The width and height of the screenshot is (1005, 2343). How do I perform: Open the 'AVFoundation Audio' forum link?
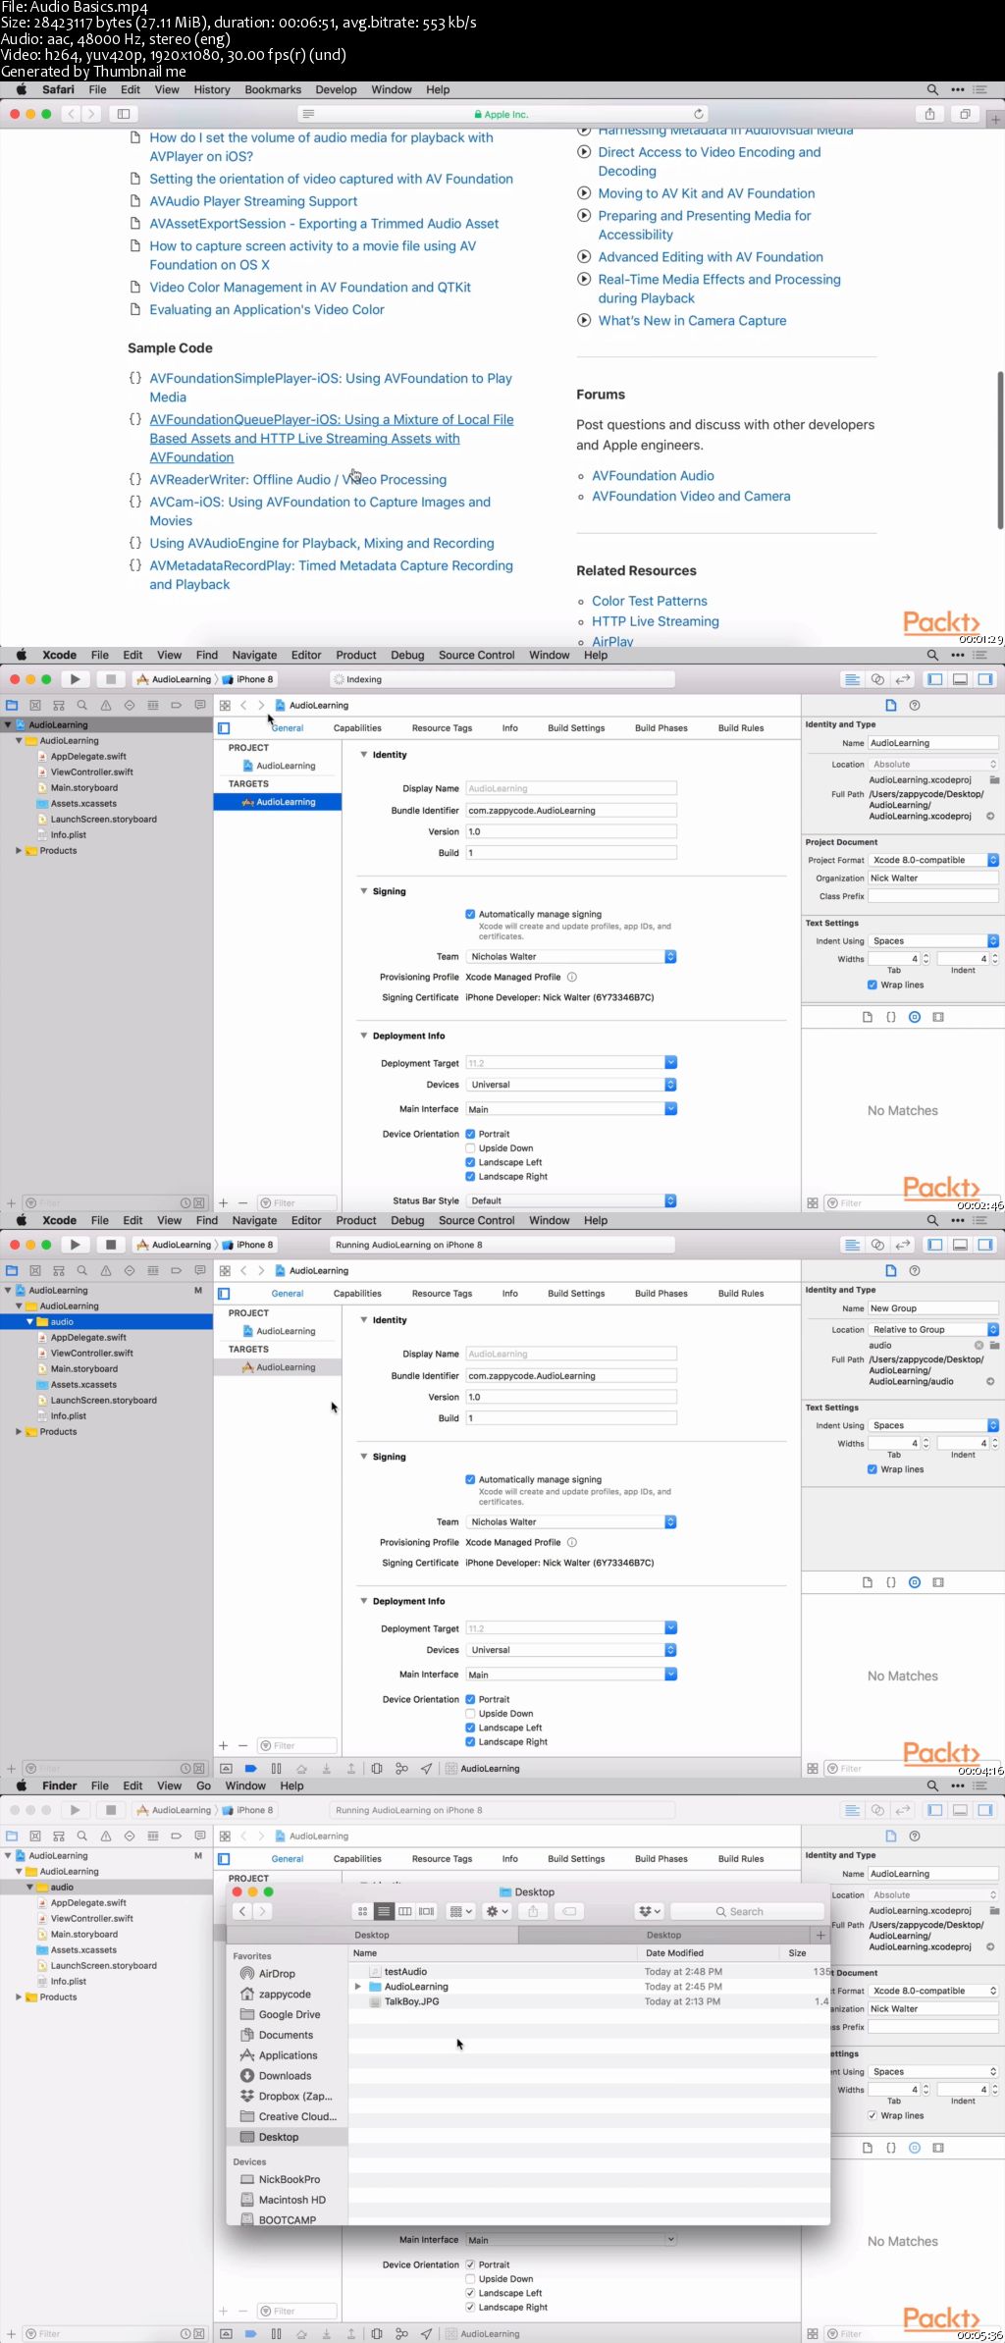[x=653, y=476]
